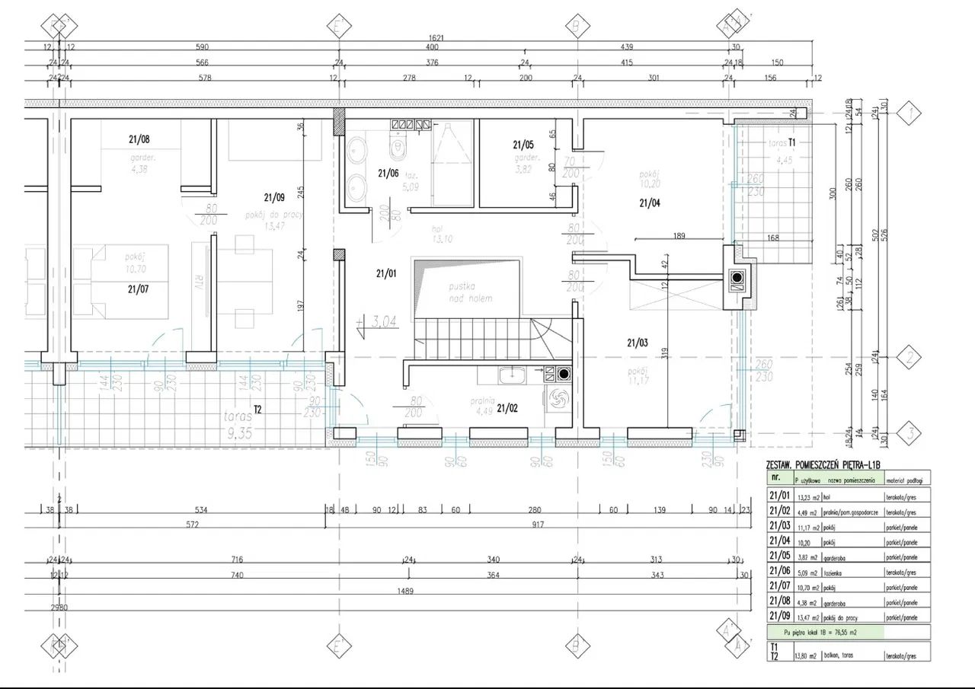This screenshot has width=975, height=689.
Task: Click 'pralnia/pom.gospodarcze' in the room table
Action: coord(851,512)
